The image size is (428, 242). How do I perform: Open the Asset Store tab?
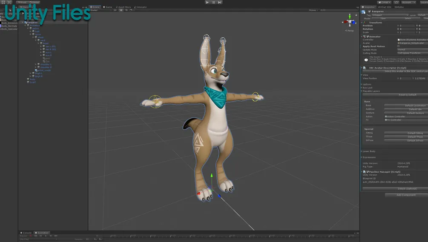point(124,7)
